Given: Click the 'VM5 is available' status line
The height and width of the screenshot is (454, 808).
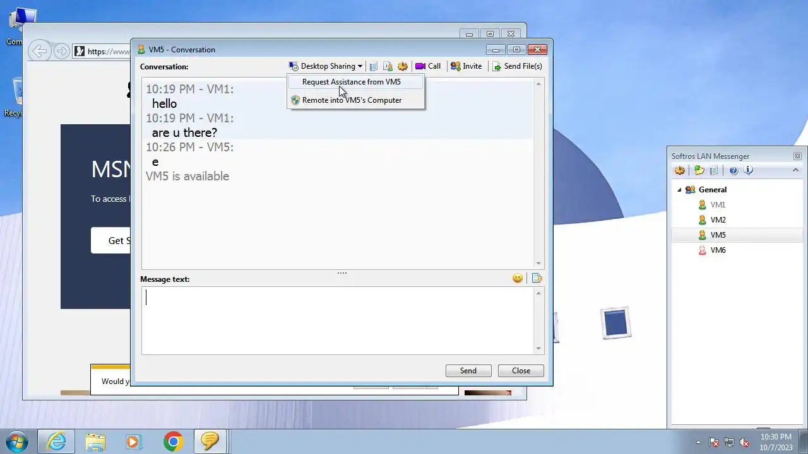Looking at the screenshot, I should [187, 176].
